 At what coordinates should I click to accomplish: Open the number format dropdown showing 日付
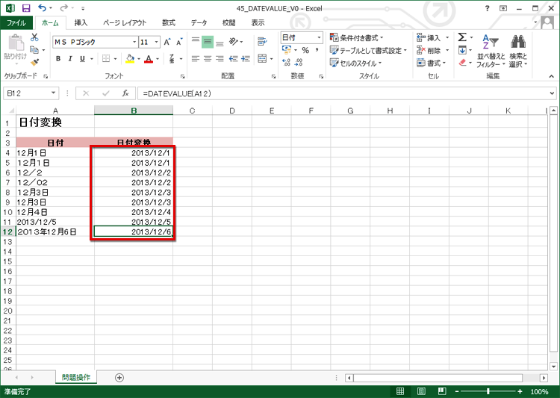click(319, 37)
